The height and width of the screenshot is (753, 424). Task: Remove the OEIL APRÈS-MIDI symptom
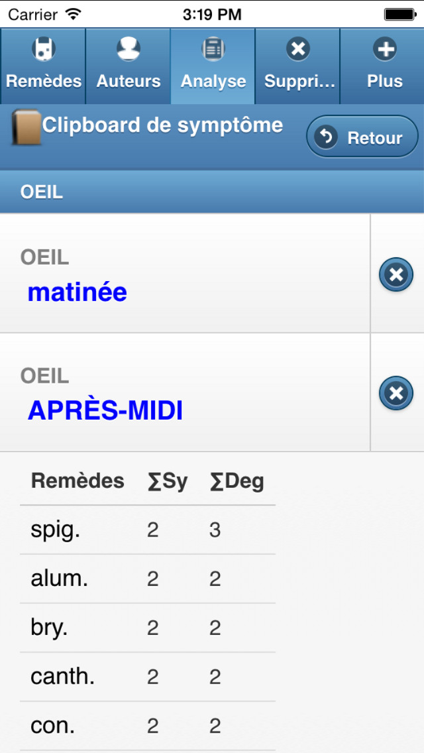point(396,393)
